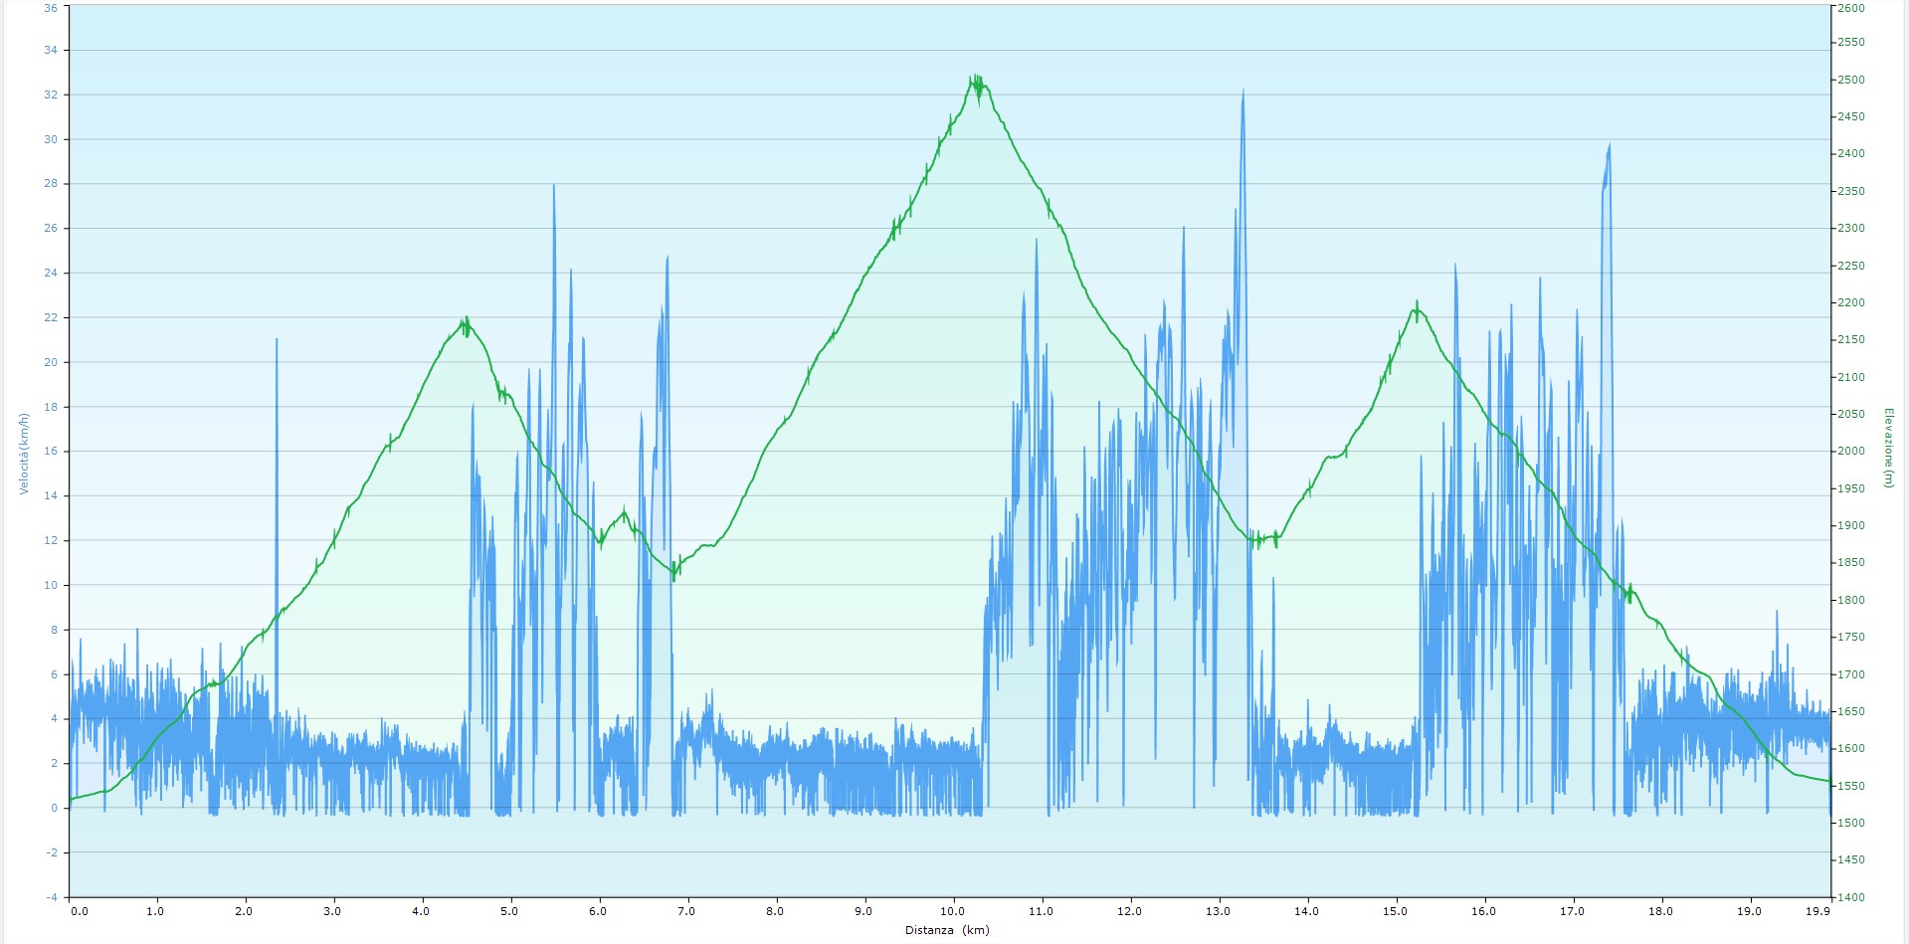Select the 5.0 km distance tick label

tap(509, 911)
